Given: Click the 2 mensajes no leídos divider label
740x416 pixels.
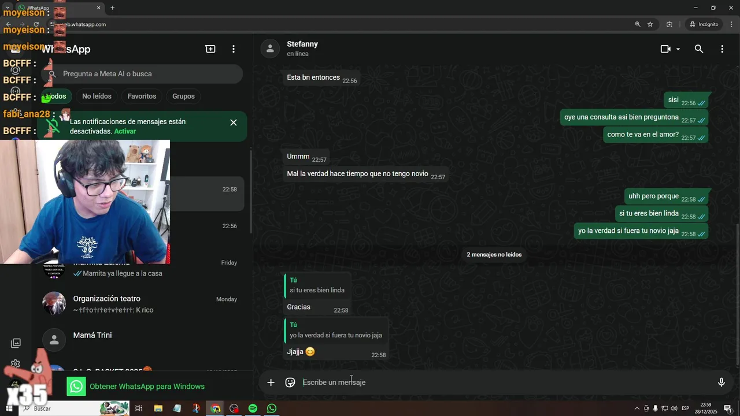Looking at the screenshot, I should coord(494,255).
